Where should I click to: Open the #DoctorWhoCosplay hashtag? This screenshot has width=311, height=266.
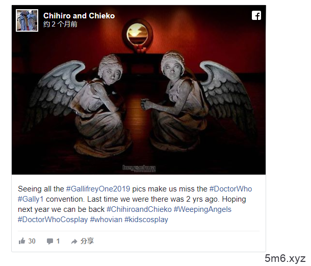coord(53,220)
